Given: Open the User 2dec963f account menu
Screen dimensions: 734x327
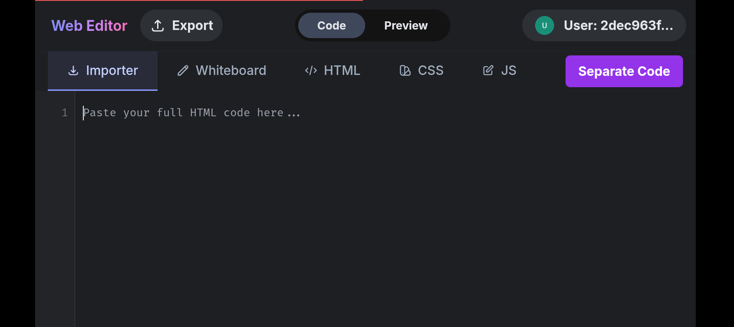Looking at the screenshot, I should (x=604, y=25).
